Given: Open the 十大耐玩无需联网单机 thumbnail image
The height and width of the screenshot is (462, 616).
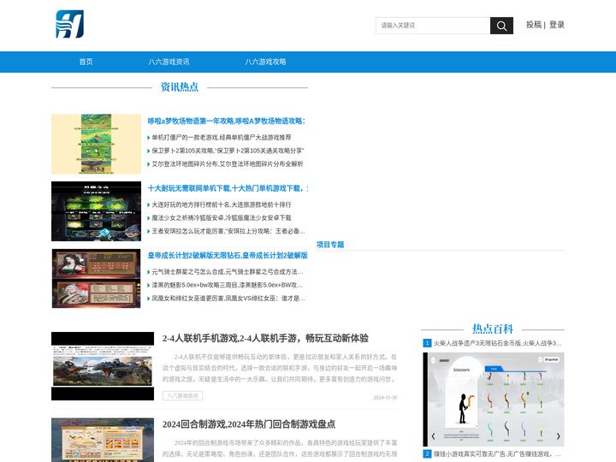Looking at the screenshot, I should coord(96,211).
